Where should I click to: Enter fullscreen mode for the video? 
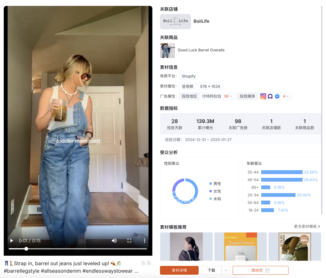click(129, 241)
